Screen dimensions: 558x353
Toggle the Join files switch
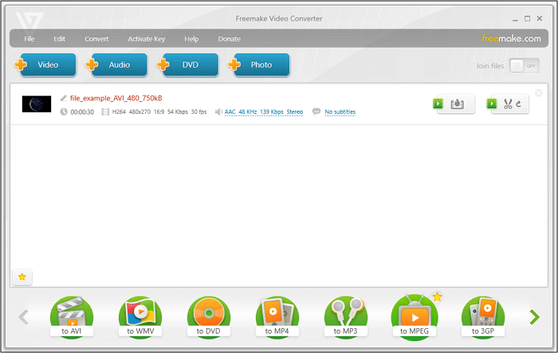[524, 65]
